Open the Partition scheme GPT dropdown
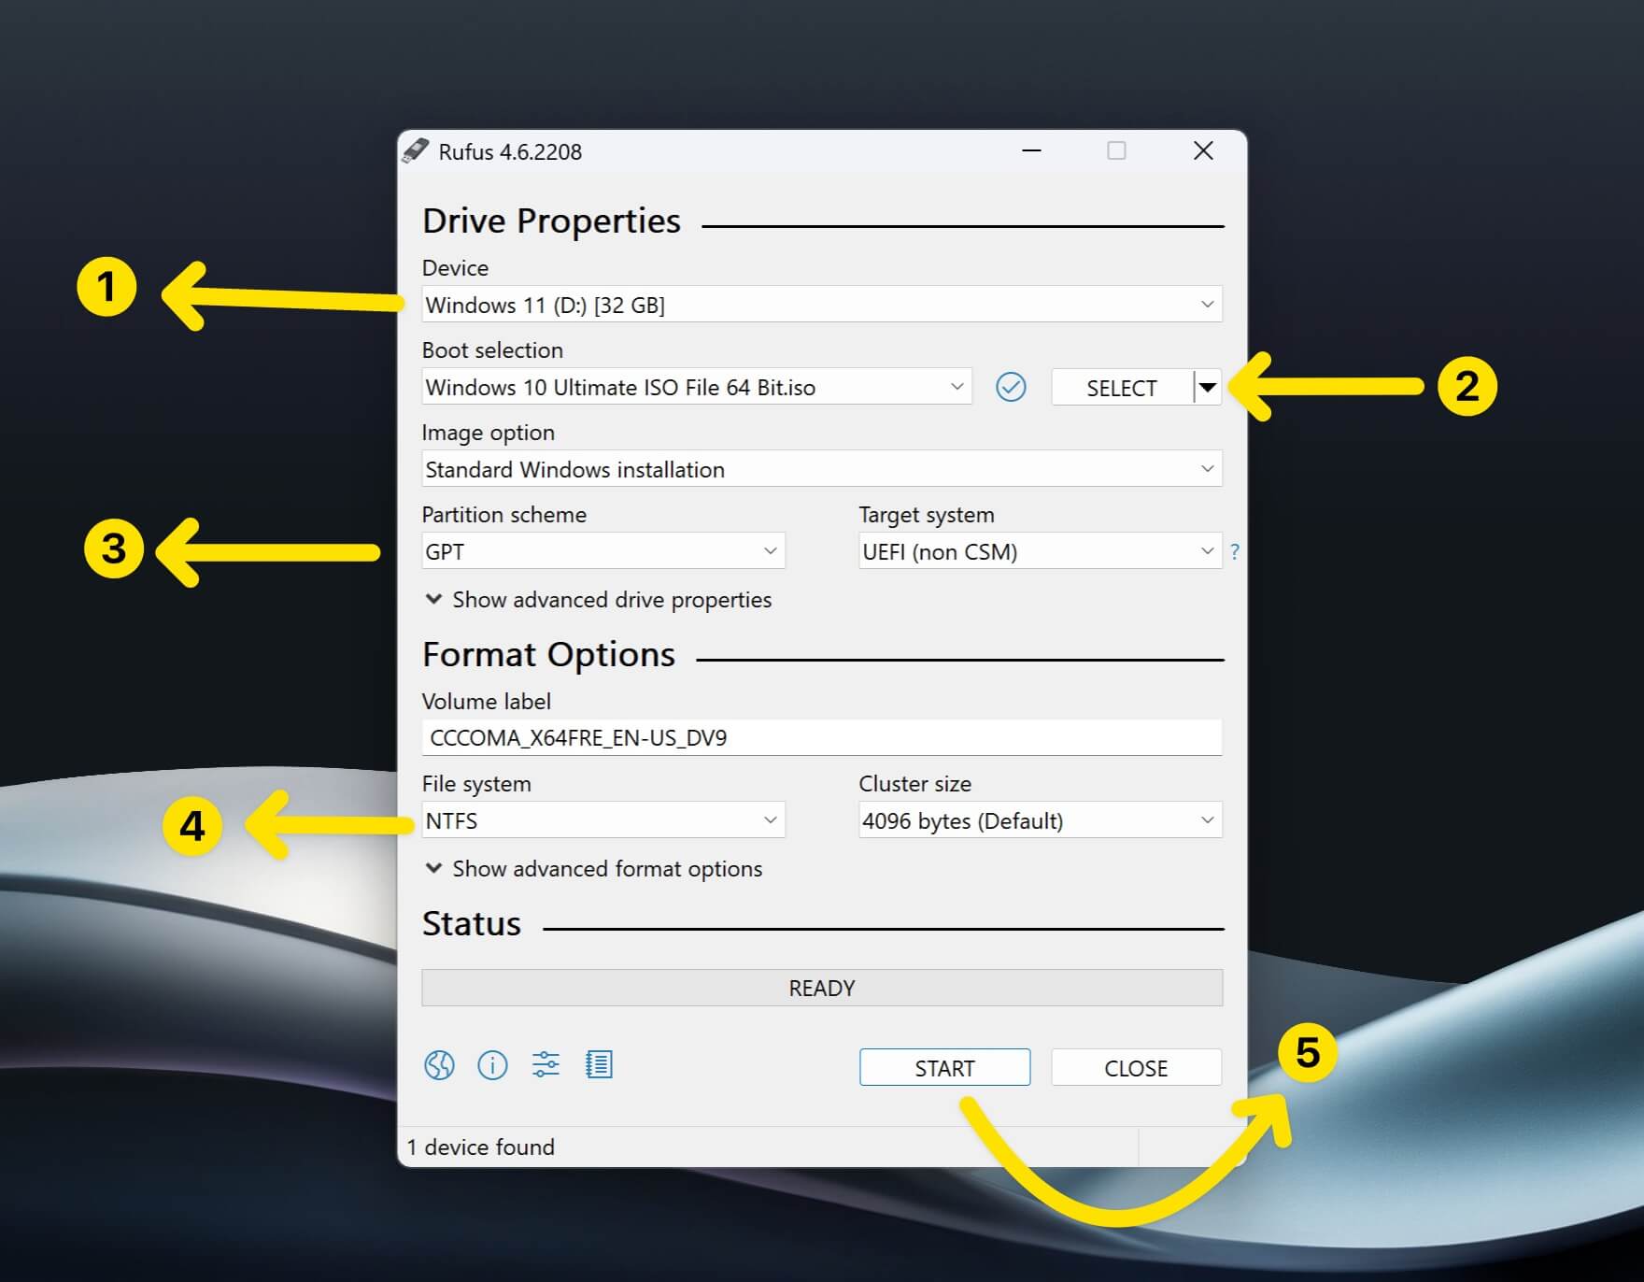 pos(603,551)
